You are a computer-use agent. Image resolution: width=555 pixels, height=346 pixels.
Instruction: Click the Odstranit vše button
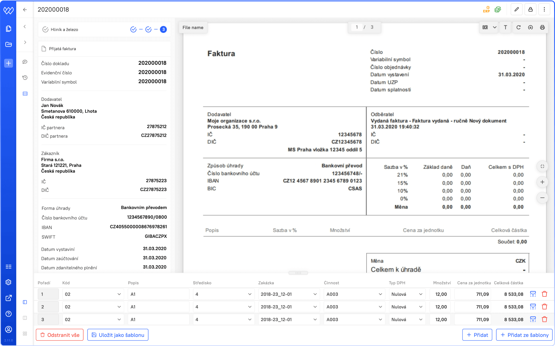tap(60, 335)
